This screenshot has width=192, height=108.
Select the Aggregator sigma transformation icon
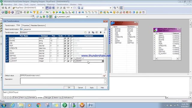[x=37, y=12]
